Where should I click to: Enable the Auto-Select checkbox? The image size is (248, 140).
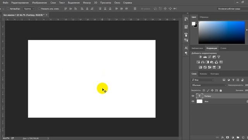[8, 9]
